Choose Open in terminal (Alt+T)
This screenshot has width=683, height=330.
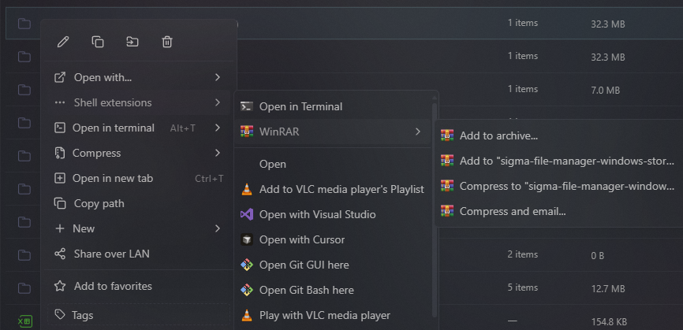click(139, 128)
